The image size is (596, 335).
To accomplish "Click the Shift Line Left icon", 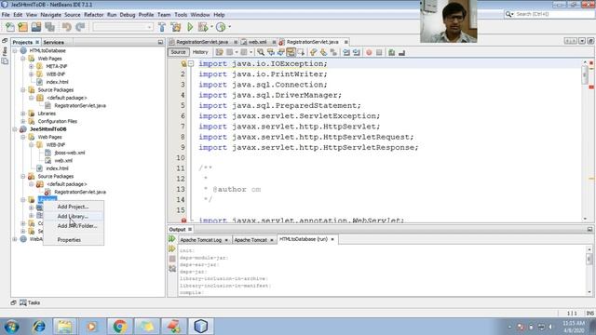I will click(345, 52).
